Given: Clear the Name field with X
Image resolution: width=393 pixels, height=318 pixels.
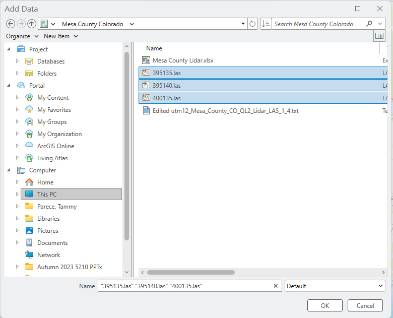Looking at the screenshot, I should (276, 286).
